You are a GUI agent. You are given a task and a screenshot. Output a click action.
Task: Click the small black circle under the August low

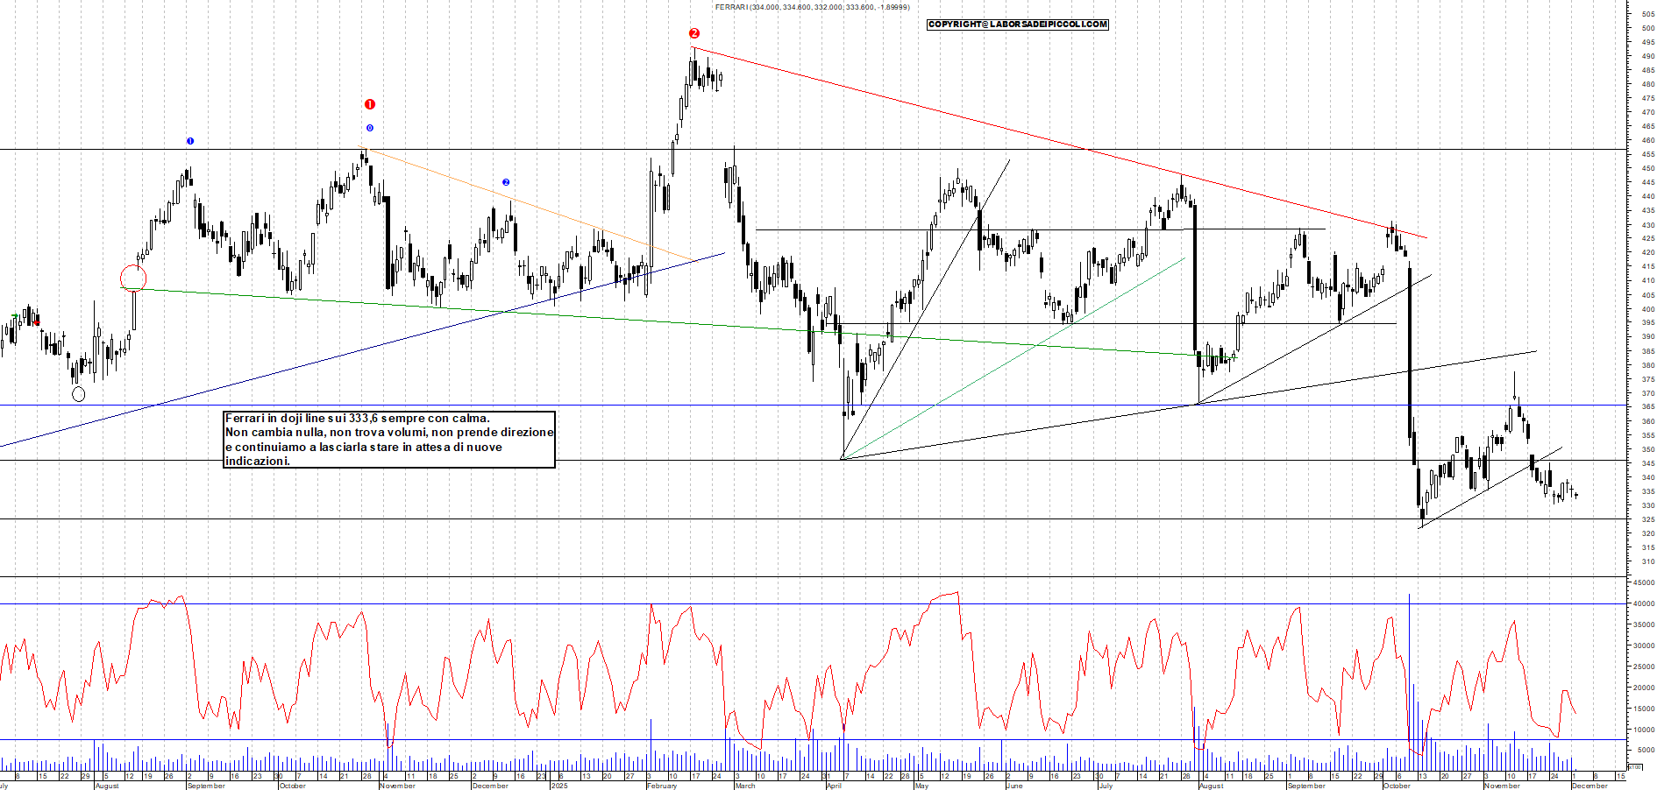coord(79,394)
